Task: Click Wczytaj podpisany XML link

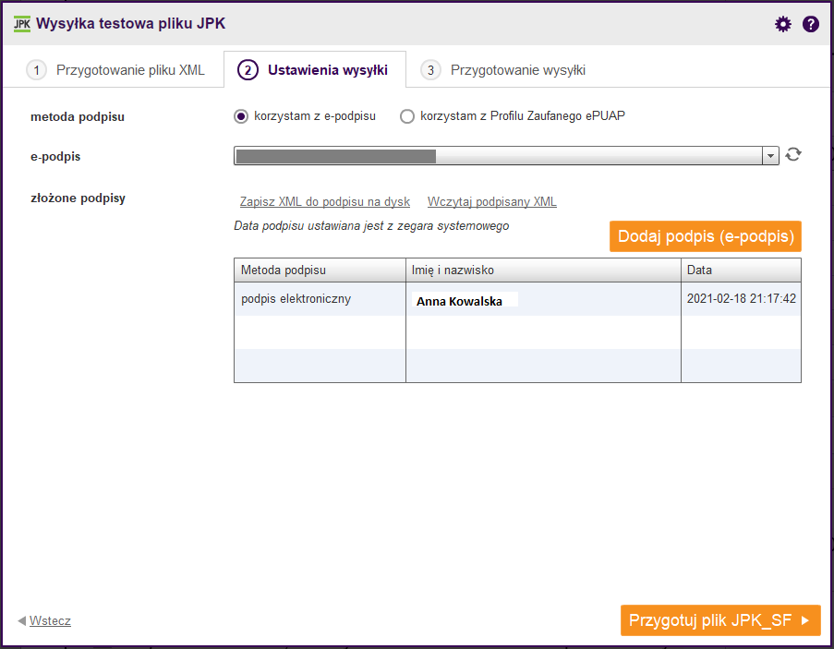Action: [x=492, y=202]
